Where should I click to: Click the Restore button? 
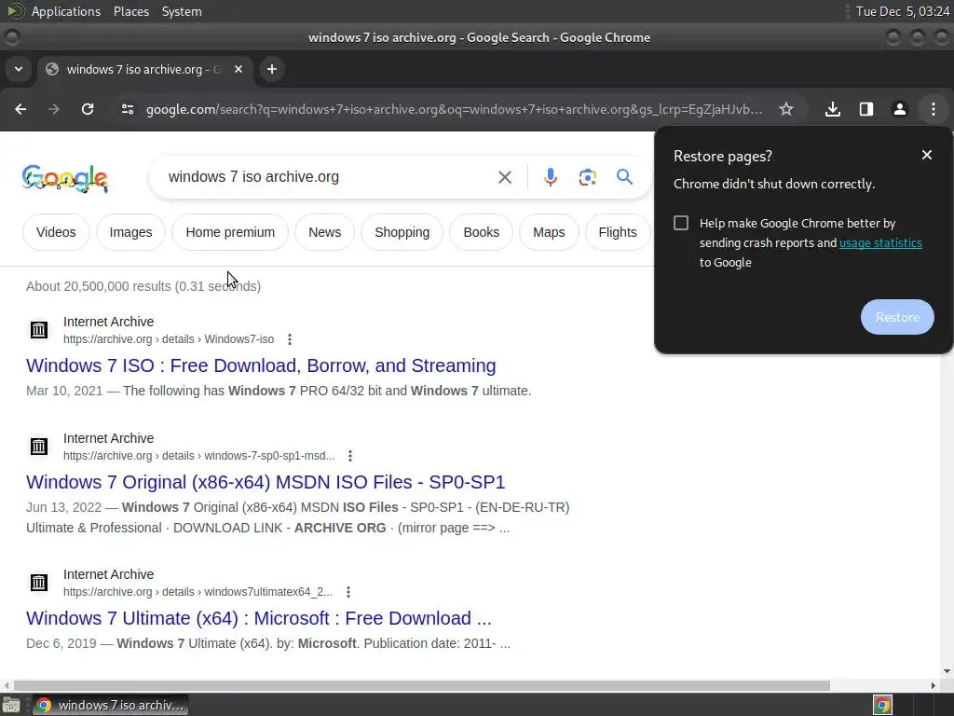(897, 317)
